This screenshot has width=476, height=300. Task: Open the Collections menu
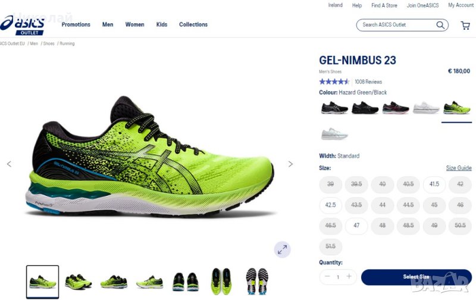coord(193,24)
